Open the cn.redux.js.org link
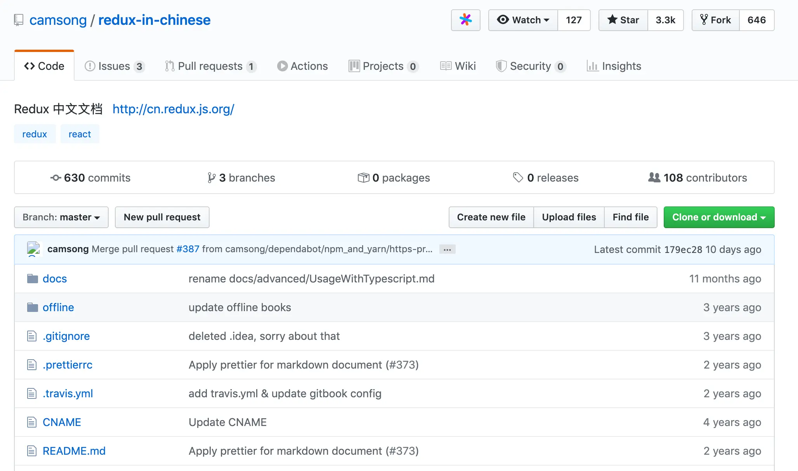Screen dimensions: 798x471 tap(173, 109)
